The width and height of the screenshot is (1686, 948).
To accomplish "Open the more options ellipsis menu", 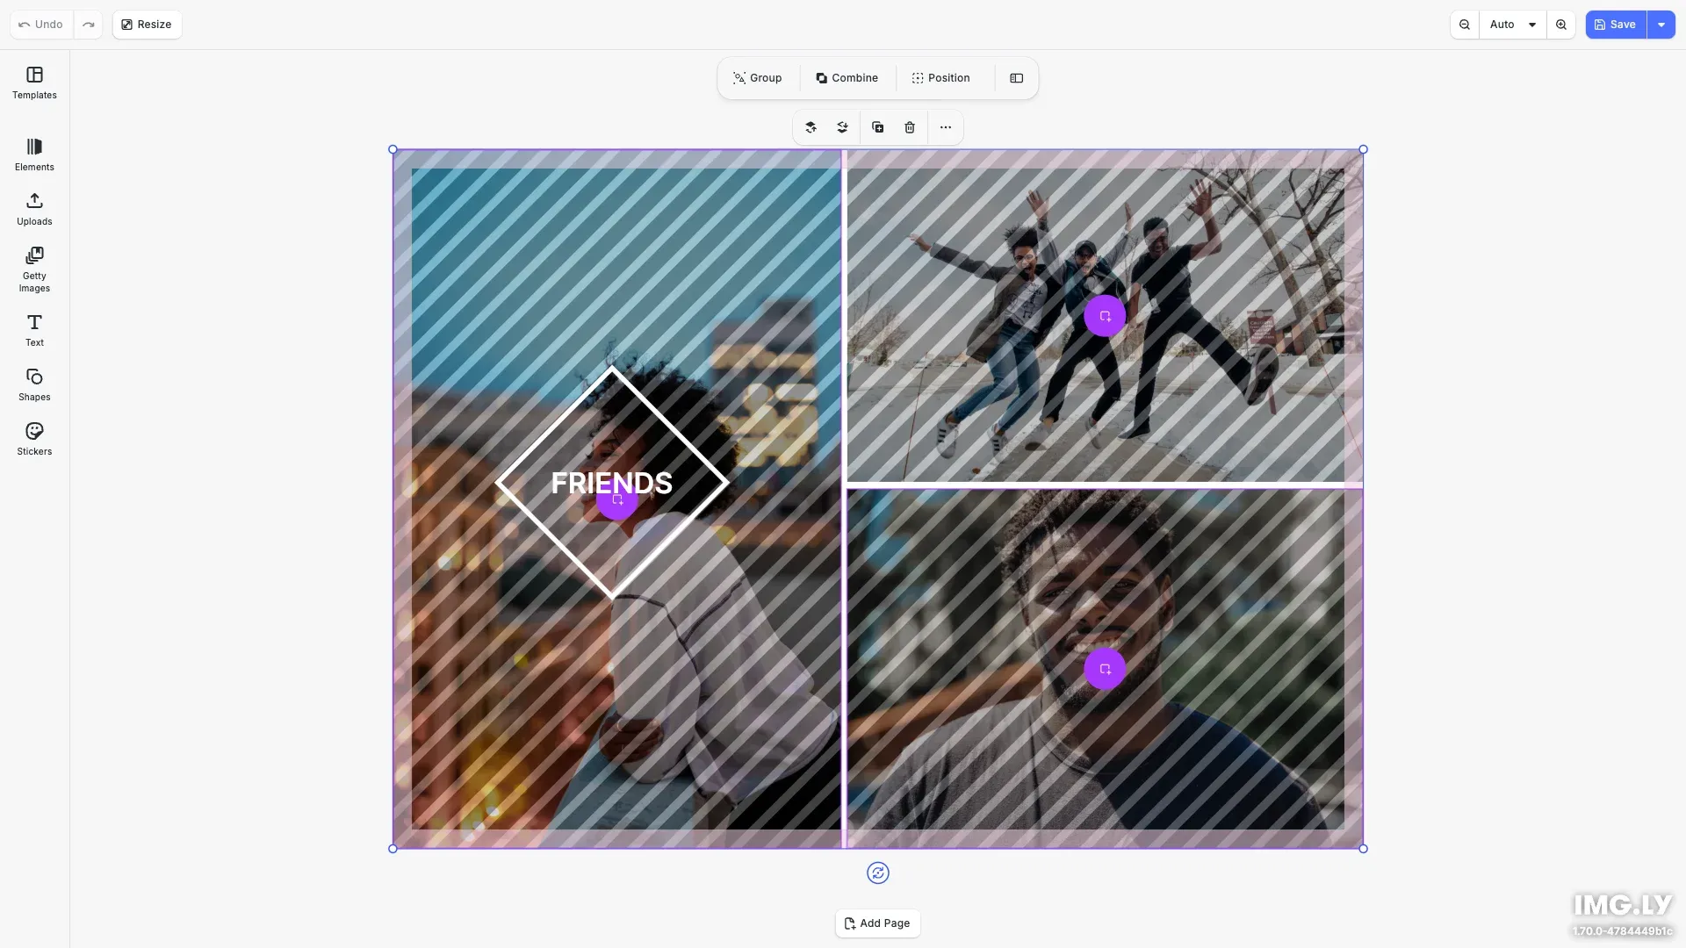I will (945, 127).
